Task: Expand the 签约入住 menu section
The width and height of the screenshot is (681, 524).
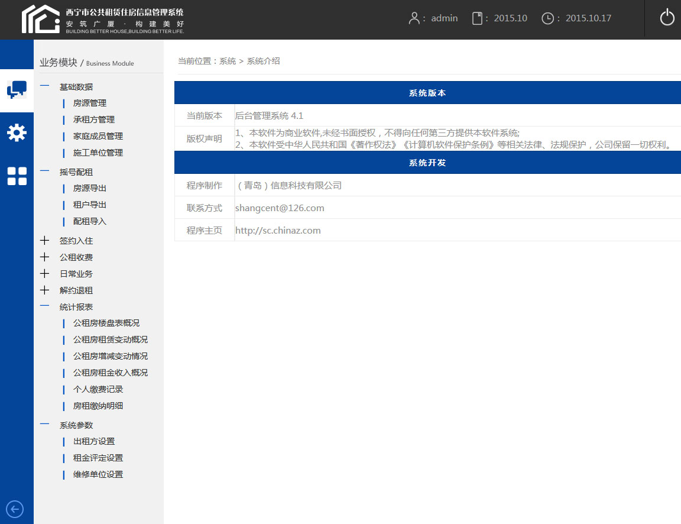Action: coord(76,240)
